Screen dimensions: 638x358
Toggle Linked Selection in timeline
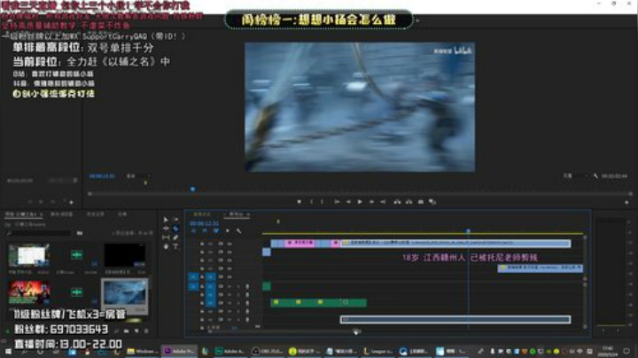click(216, 231)
